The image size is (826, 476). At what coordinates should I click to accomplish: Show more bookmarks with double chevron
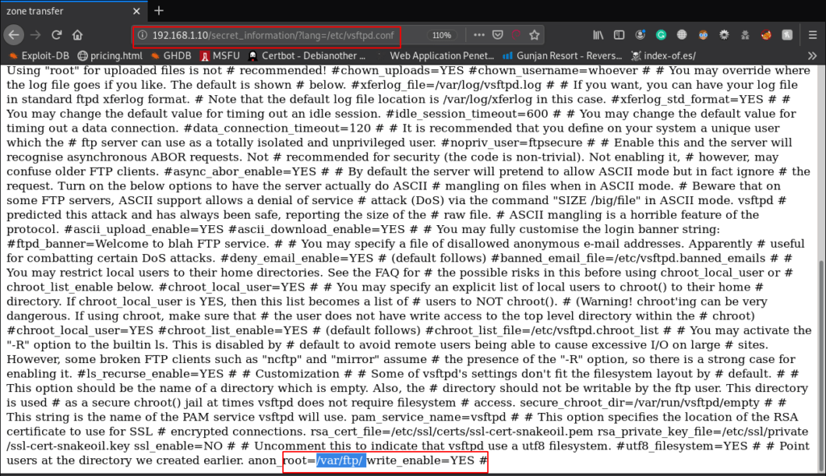pyautogui.click(x=811, y=56)
